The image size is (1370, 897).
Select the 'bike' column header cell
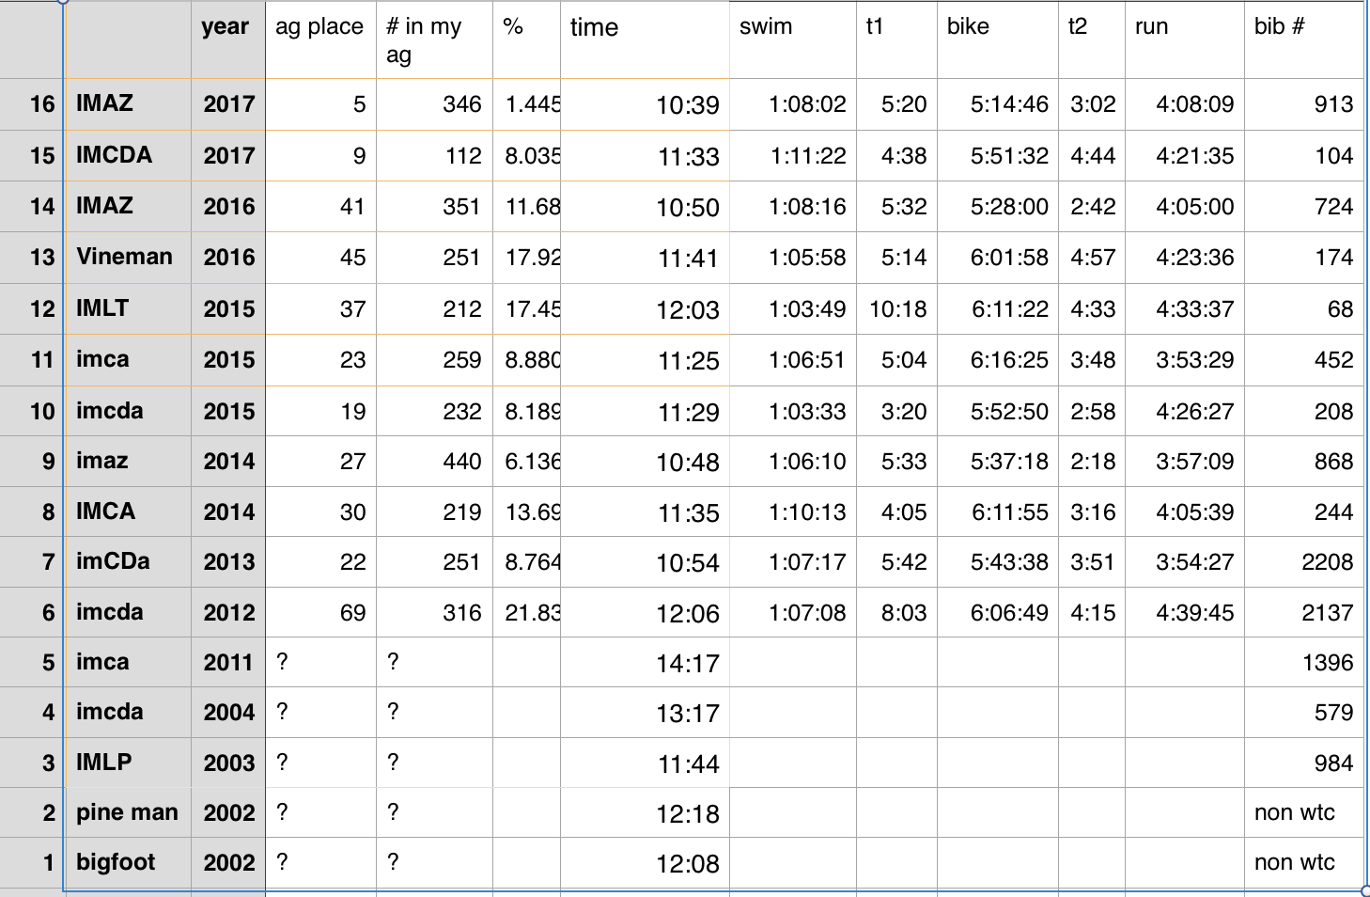click(998, 39)
